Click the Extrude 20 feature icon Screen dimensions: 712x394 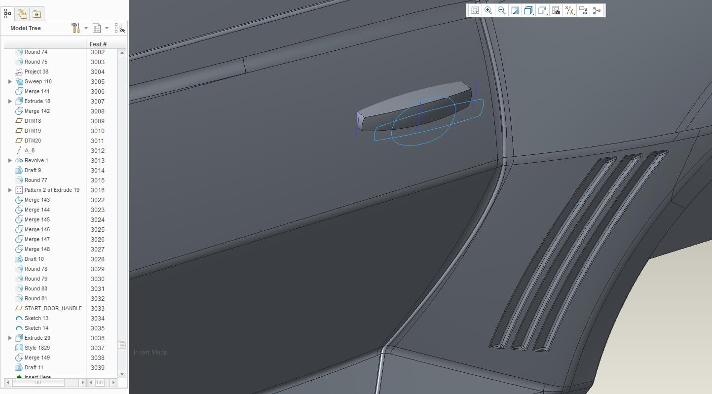[x=19, y=338]
